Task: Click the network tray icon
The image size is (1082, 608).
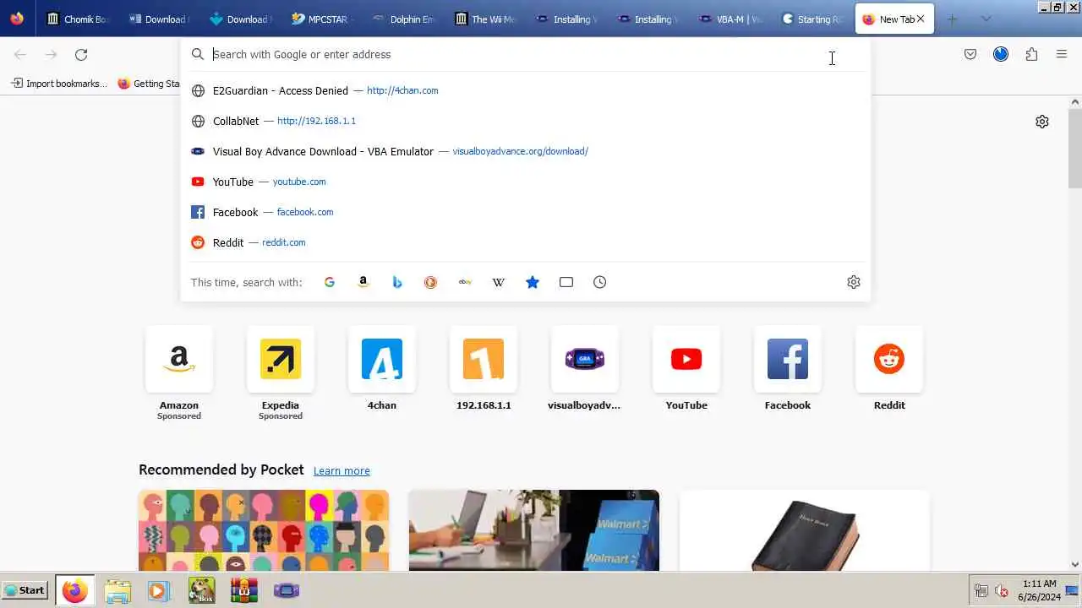Action: pos(981,590)
